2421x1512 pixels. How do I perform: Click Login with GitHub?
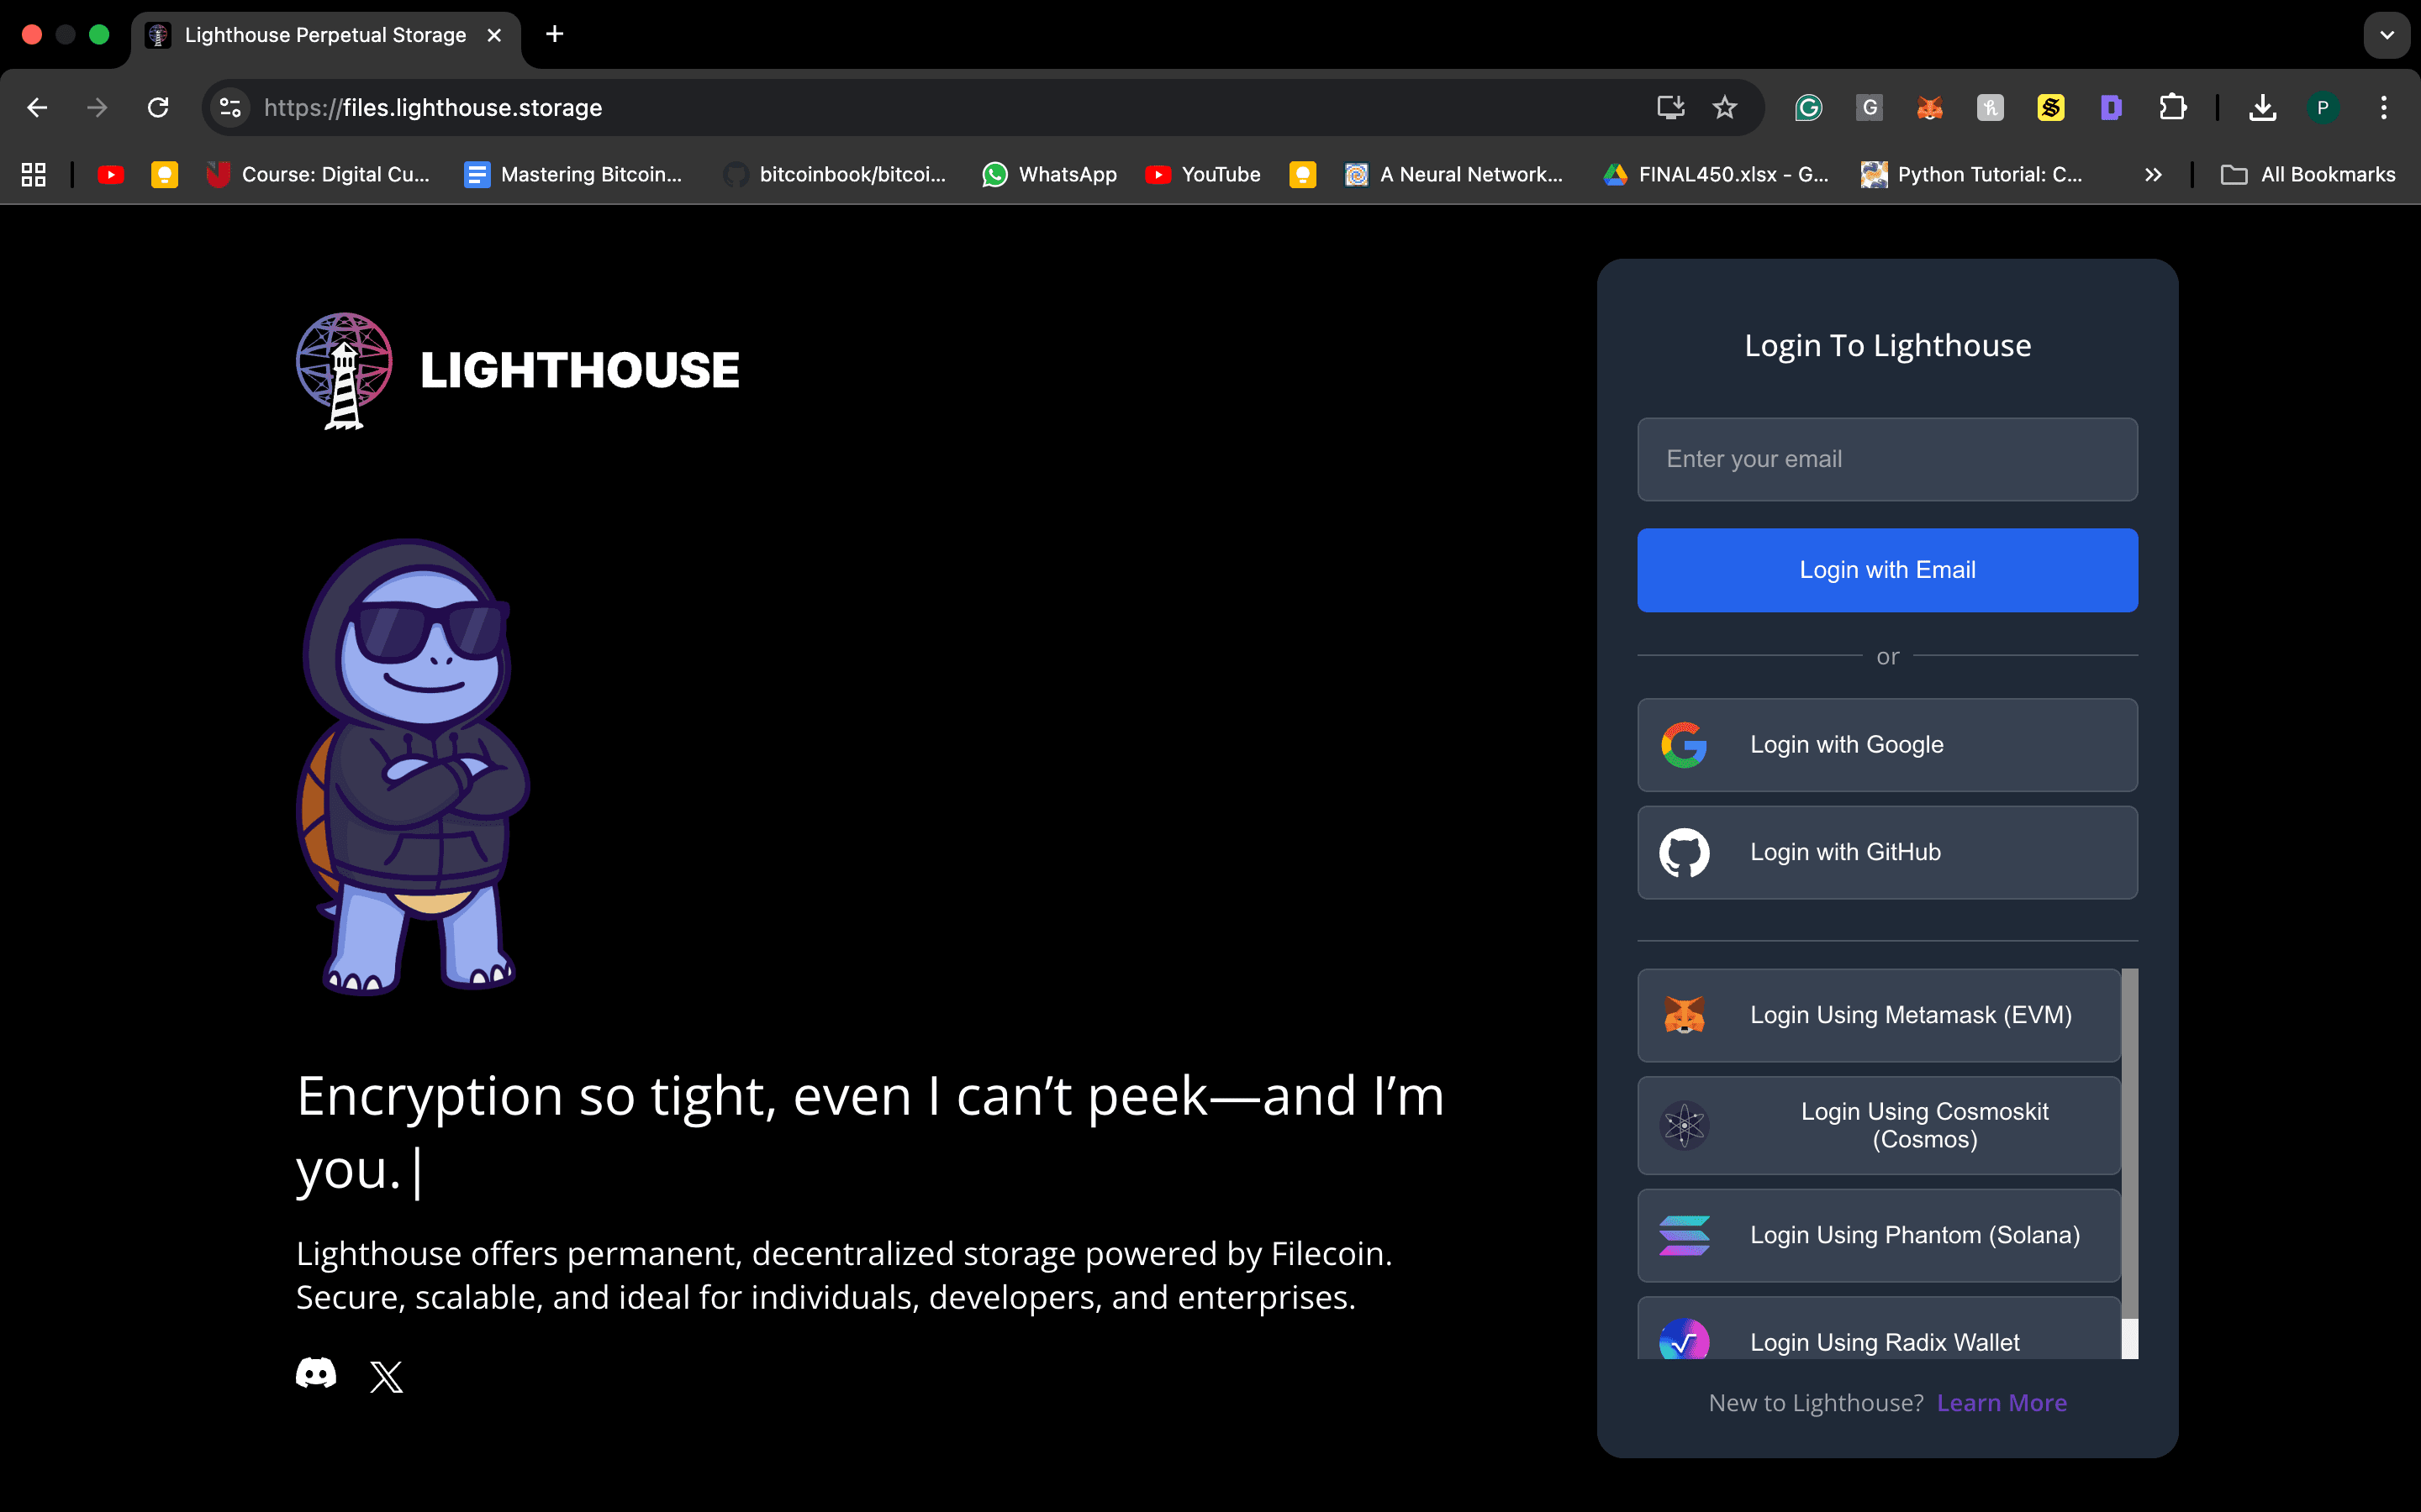tap(1888, 853)
